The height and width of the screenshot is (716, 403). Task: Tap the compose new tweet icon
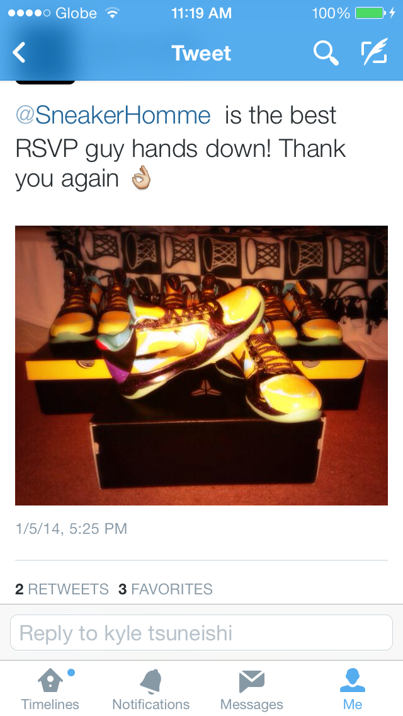[374, 52]
